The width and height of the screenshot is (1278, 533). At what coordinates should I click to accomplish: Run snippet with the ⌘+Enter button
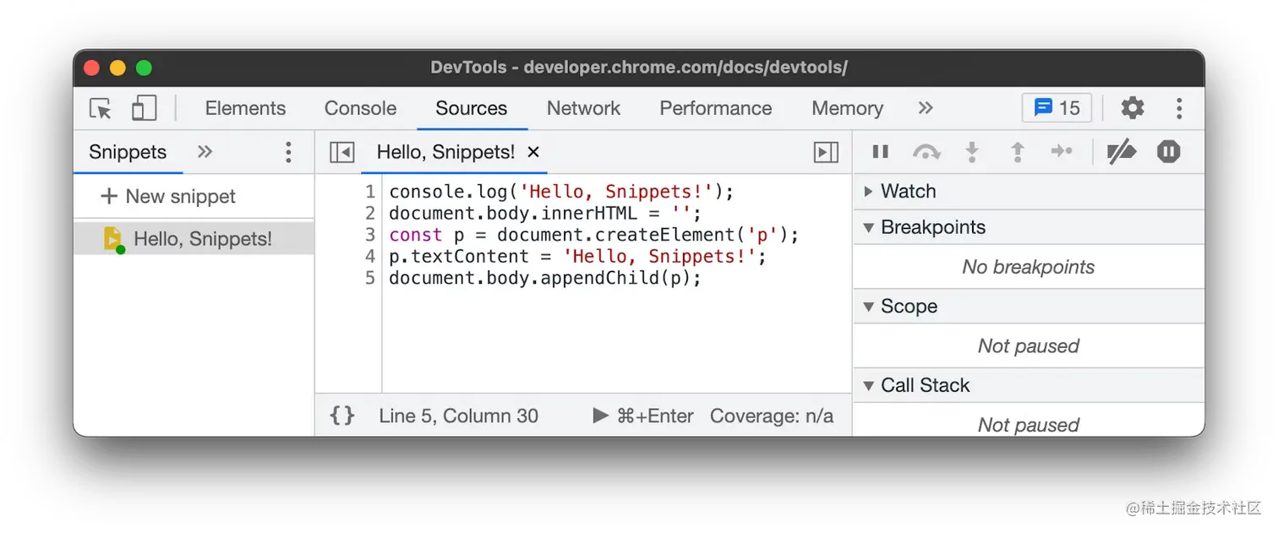643,416
